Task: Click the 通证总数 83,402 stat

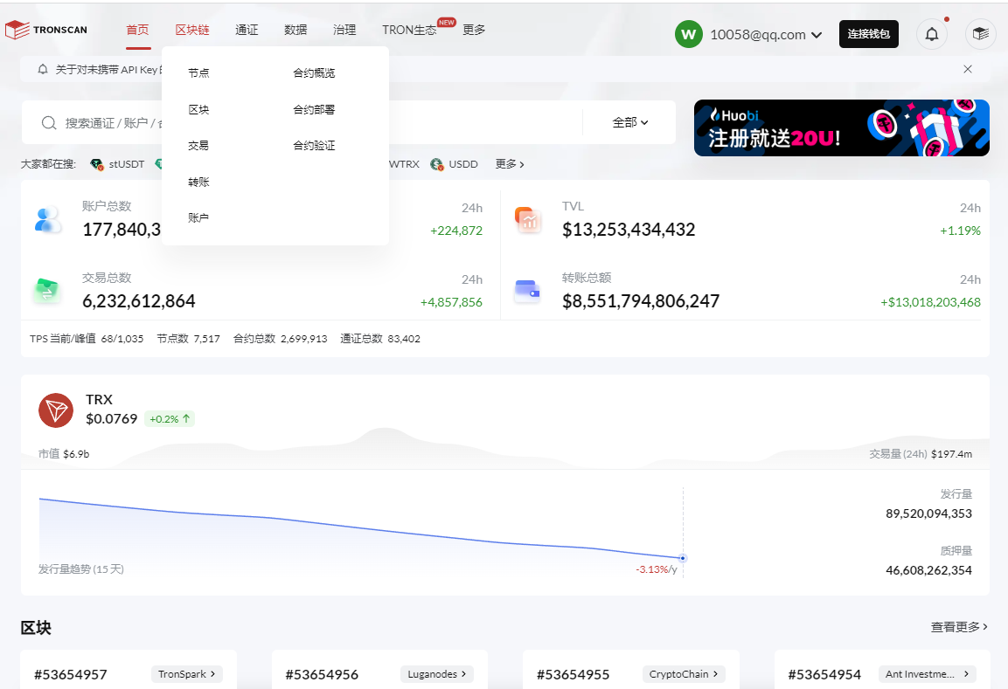Action: click(x=380, y=339)
